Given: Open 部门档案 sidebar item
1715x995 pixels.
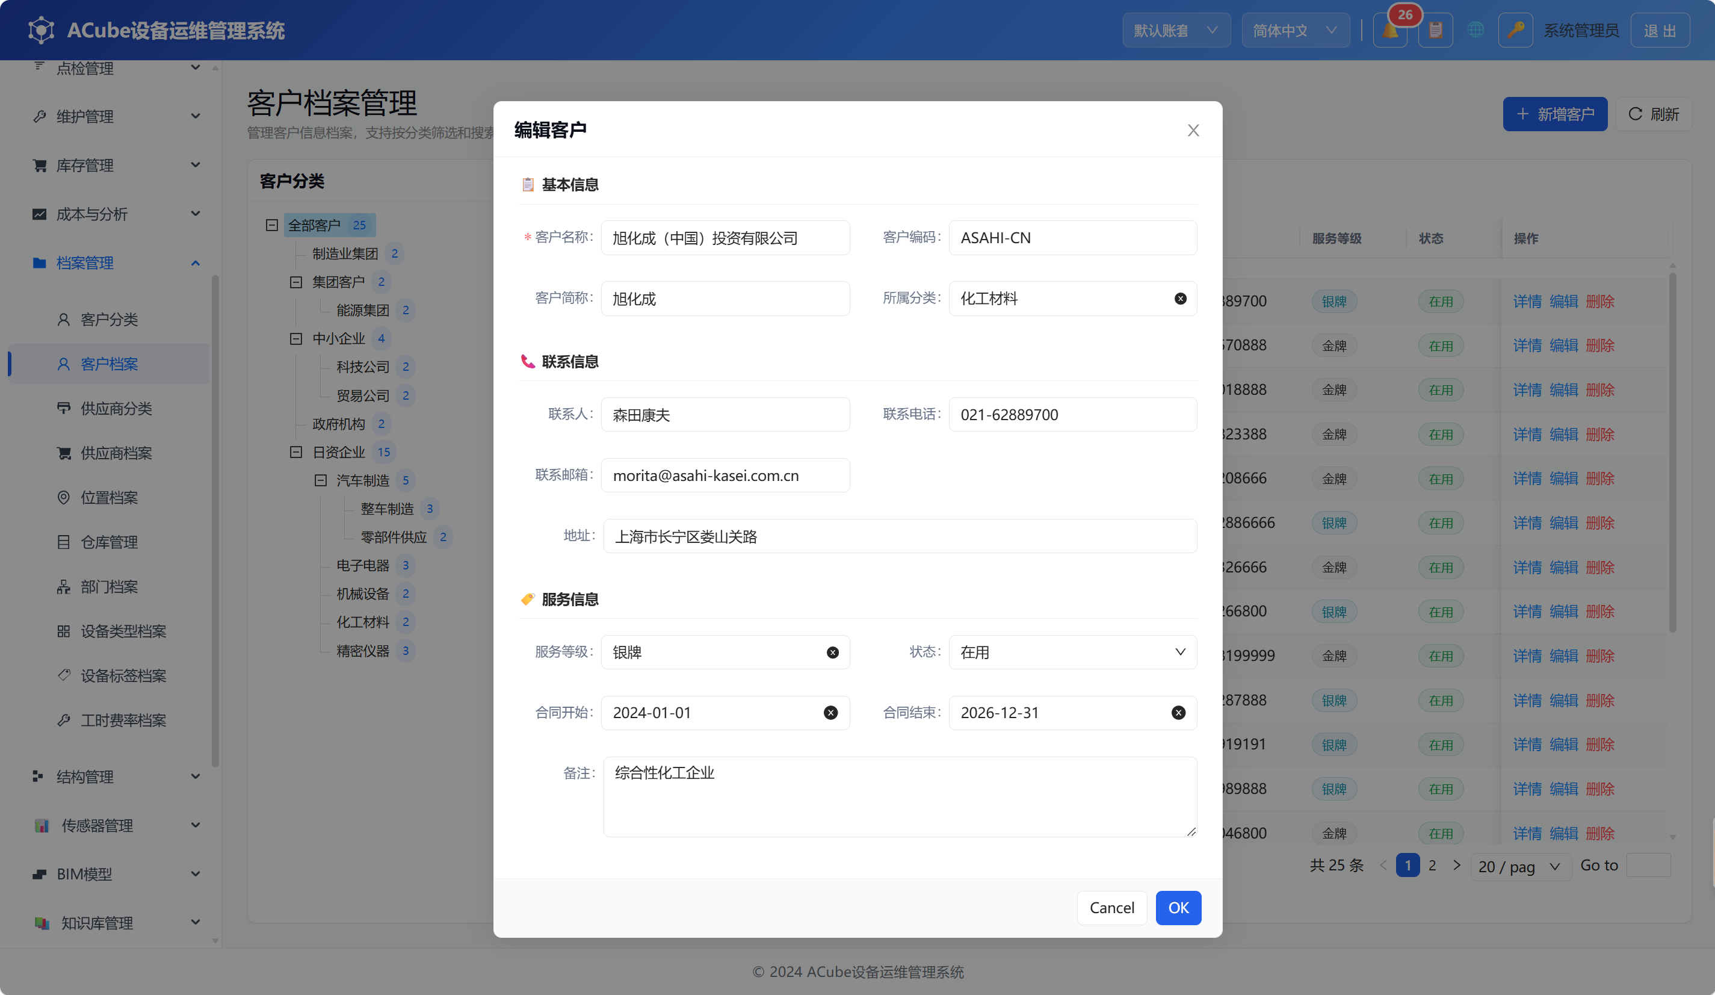Looking at the screenshot, I should (109, 587).
